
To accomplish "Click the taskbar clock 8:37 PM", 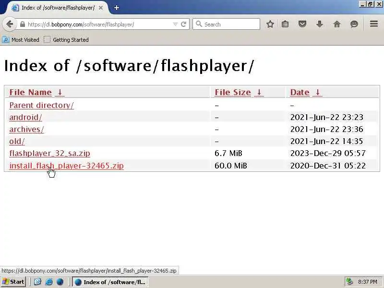I will click(367, 282).
